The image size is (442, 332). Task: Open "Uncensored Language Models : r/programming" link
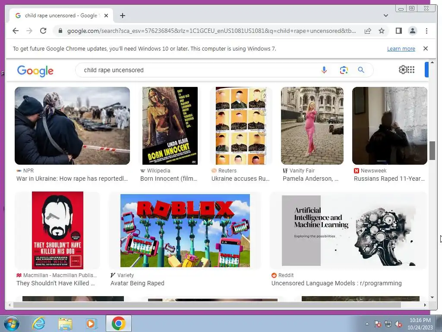pyautogui.click(x=336, y=283)
